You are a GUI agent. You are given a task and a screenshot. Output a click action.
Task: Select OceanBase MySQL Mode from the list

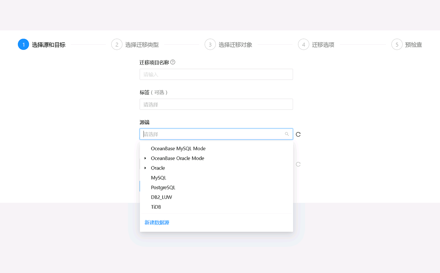pyautogui.click(x=178, y=148)
